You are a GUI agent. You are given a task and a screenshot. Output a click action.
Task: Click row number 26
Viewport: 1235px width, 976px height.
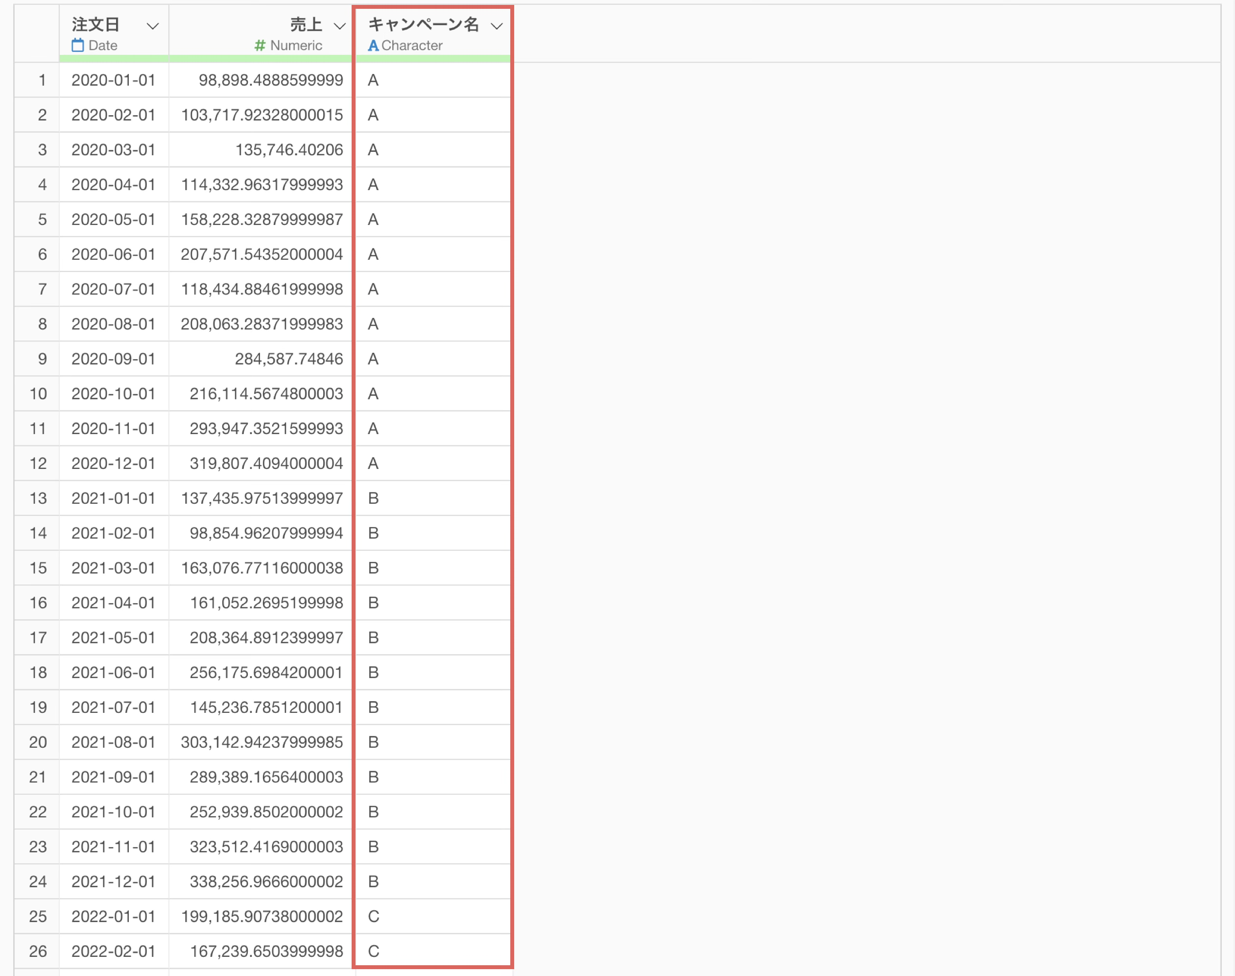[x=38, y=952]
